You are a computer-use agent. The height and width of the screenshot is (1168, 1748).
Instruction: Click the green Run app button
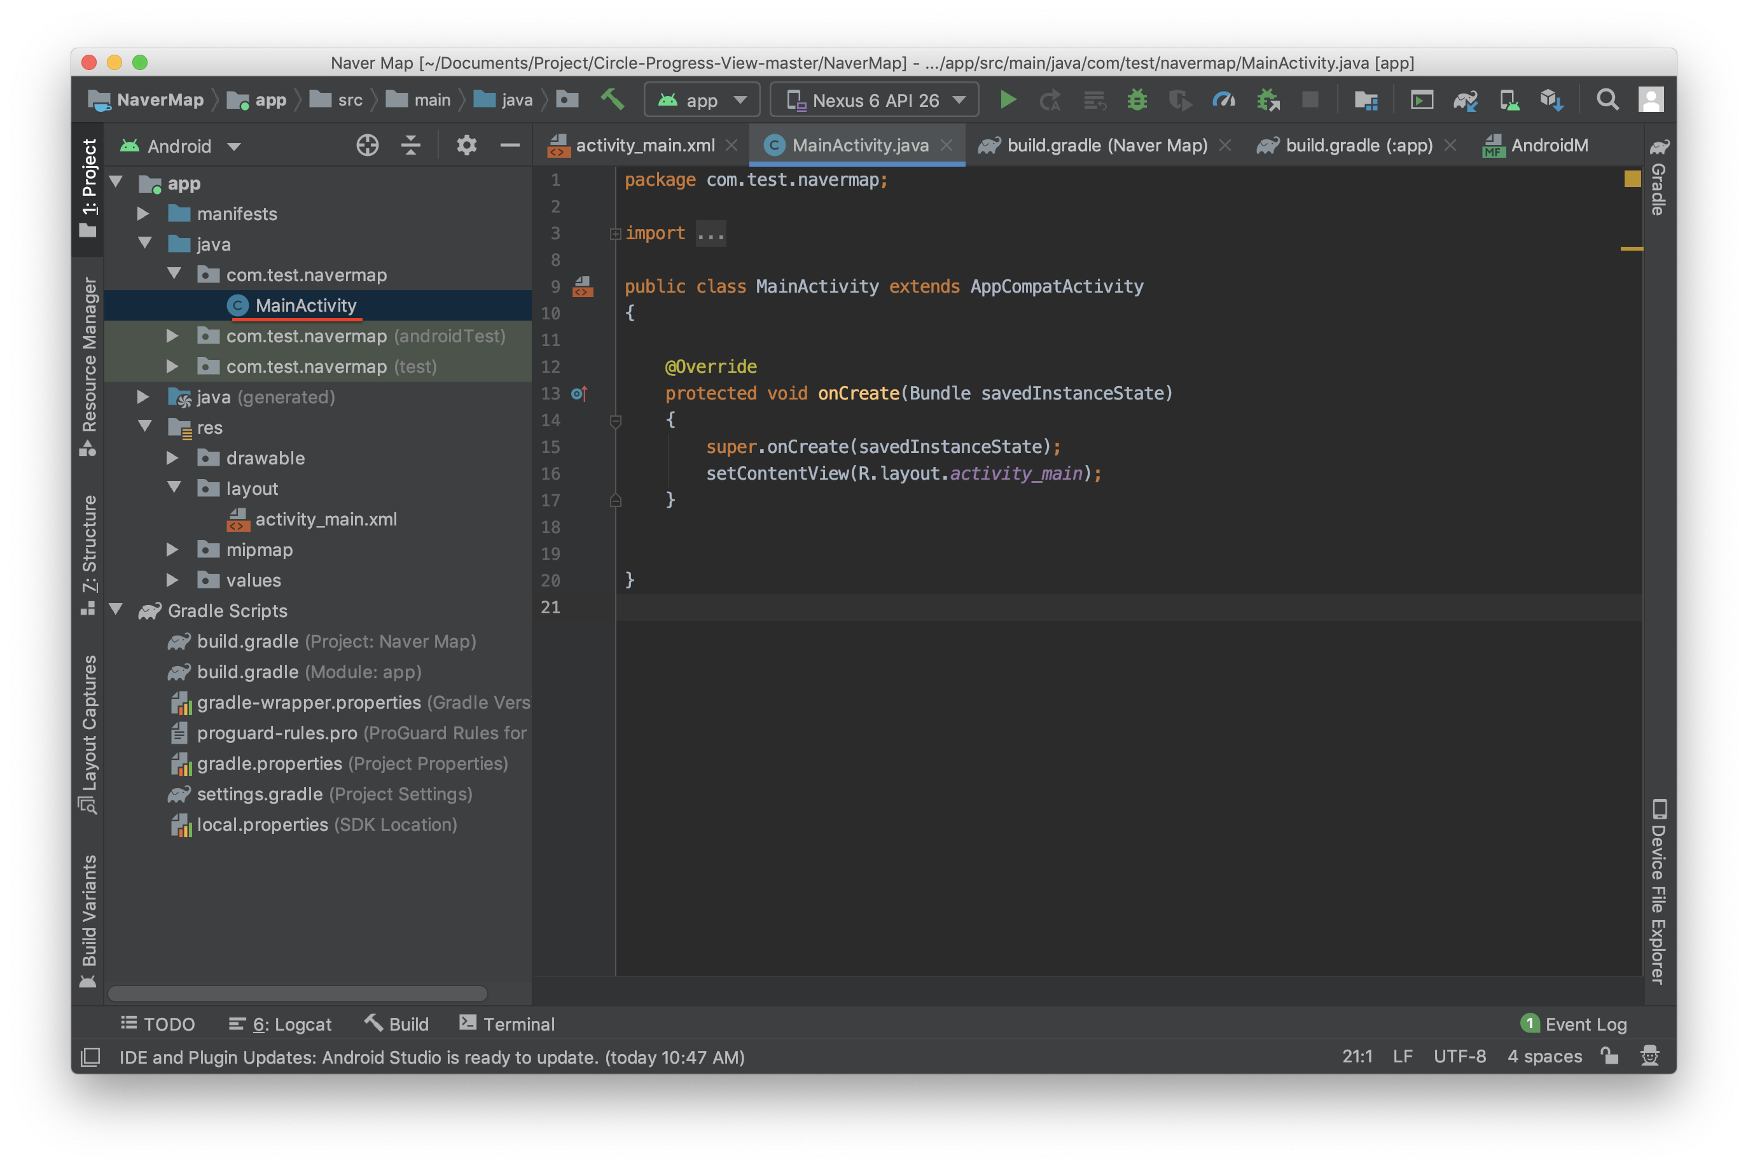pos(1008,100)
